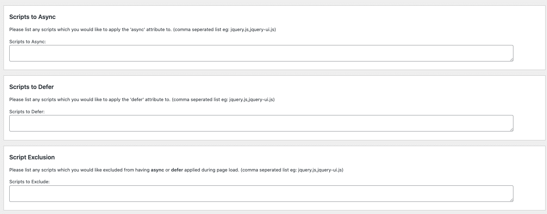Click the Scripts to Async panel border
This screenshot has height=214, width=547.
point(4,37)
